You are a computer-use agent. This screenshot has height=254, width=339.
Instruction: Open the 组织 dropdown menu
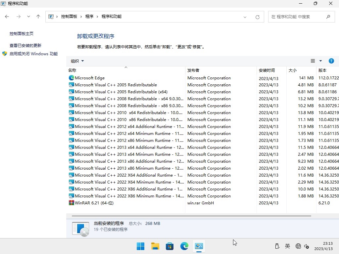77,61
